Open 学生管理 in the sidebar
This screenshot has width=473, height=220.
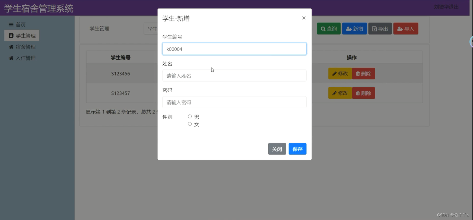pyautogui.click(x=22, y=36)
